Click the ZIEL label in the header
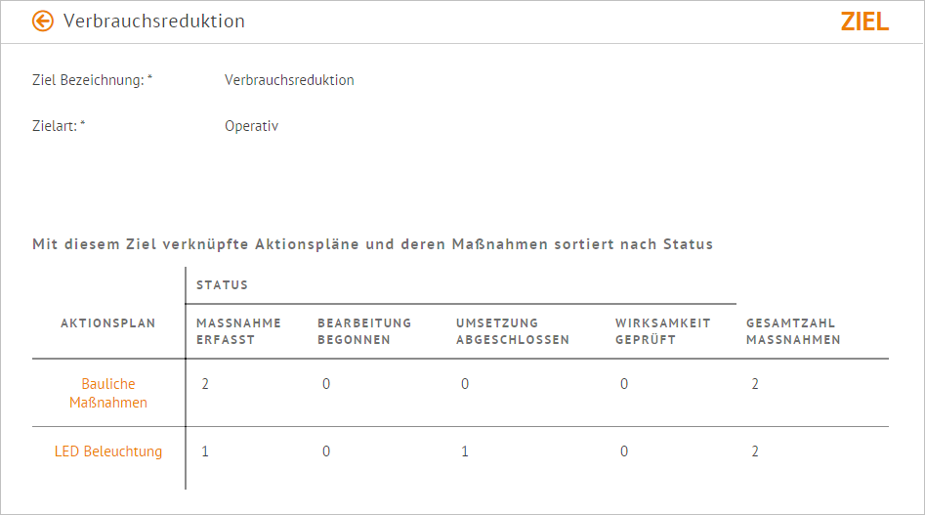This screenshot has width=925, height=515. [x=864, y=21]
